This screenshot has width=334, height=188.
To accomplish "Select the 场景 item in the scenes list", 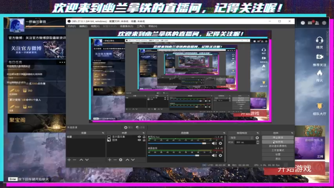I will tap(86, 137).
